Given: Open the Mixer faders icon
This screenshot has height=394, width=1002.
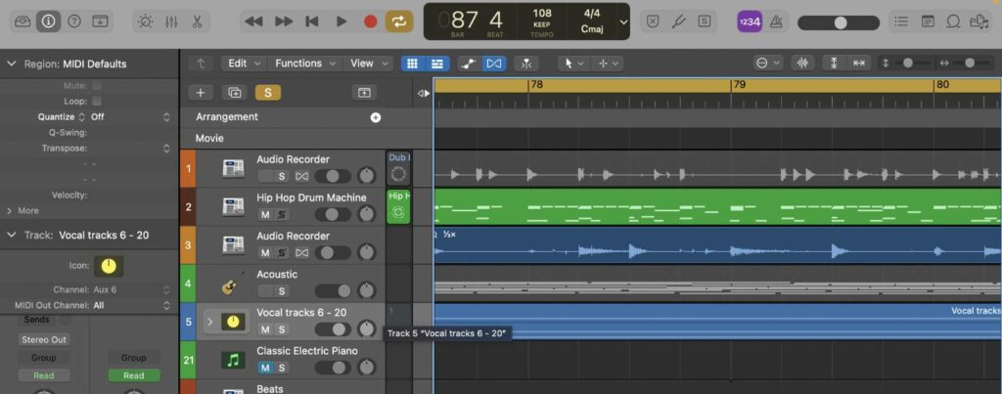Looking at the screenshot, I should tap(171, 22).
